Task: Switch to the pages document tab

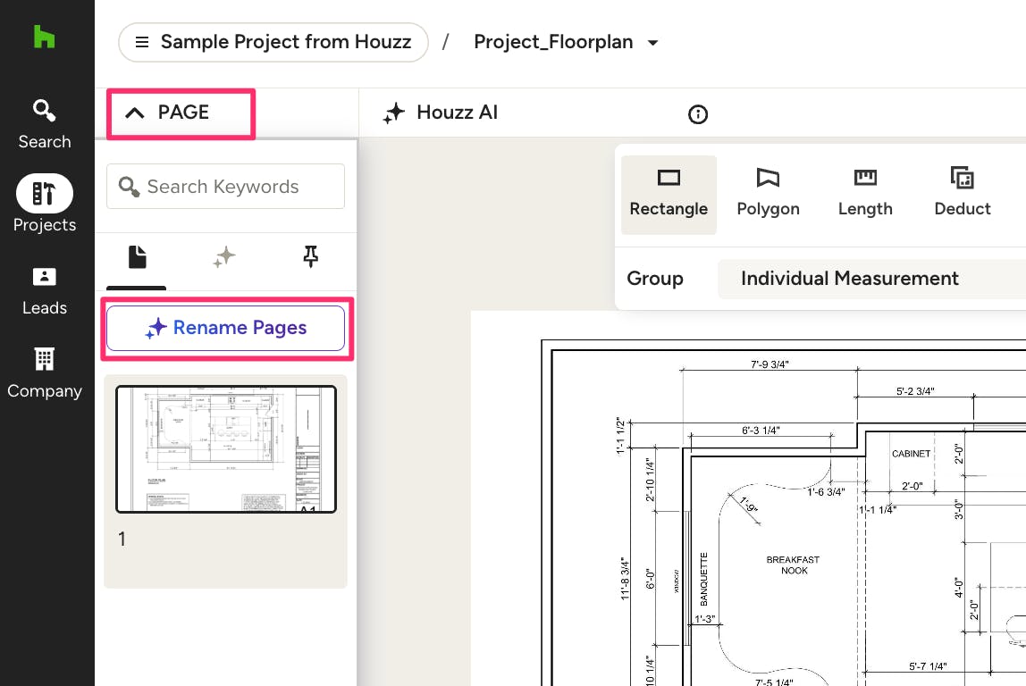Action: click(137, 257)
